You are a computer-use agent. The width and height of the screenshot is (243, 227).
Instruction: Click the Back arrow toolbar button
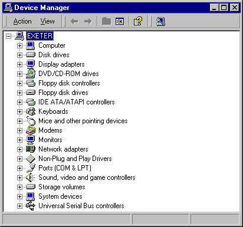tap(74, 21)
